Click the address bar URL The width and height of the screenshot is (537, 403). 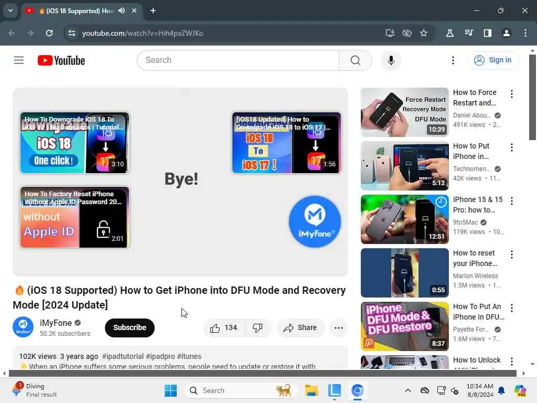[143, 33]
